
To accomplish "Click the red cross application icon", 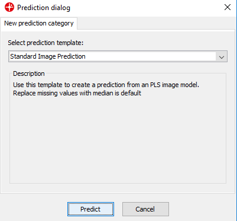I will point(9,8).
